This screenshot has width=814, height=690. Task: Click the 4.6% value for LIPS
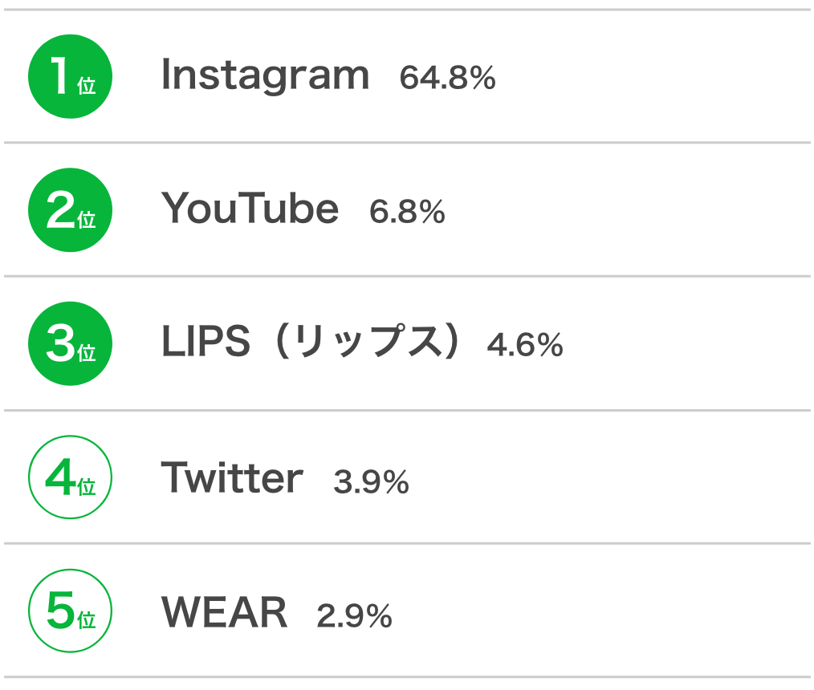pyautogui.click(x=525, y=344)
